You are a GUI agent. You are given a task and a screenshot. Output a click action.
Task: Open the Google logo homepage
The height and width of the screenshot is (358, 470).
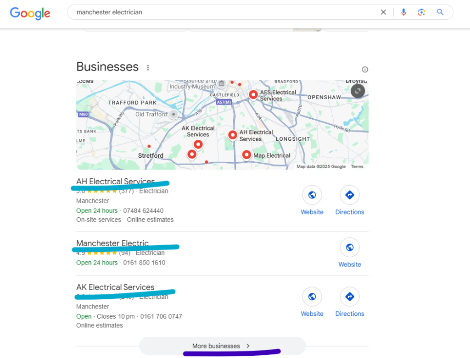[x=30, y=13]
